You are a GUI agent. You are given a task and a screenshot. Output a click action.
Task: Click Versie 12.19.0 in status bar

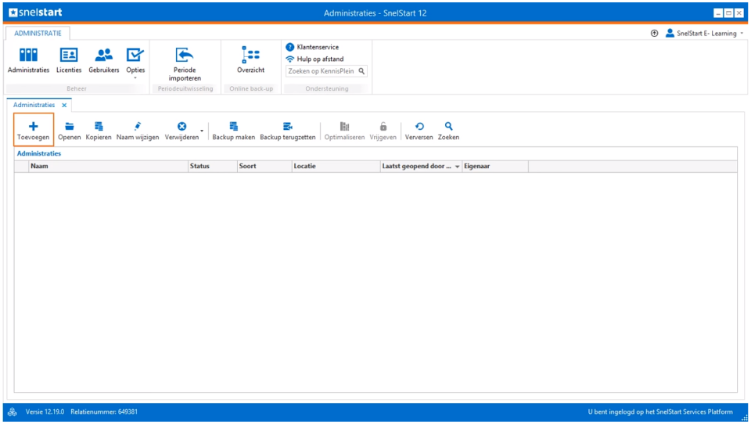45,412
